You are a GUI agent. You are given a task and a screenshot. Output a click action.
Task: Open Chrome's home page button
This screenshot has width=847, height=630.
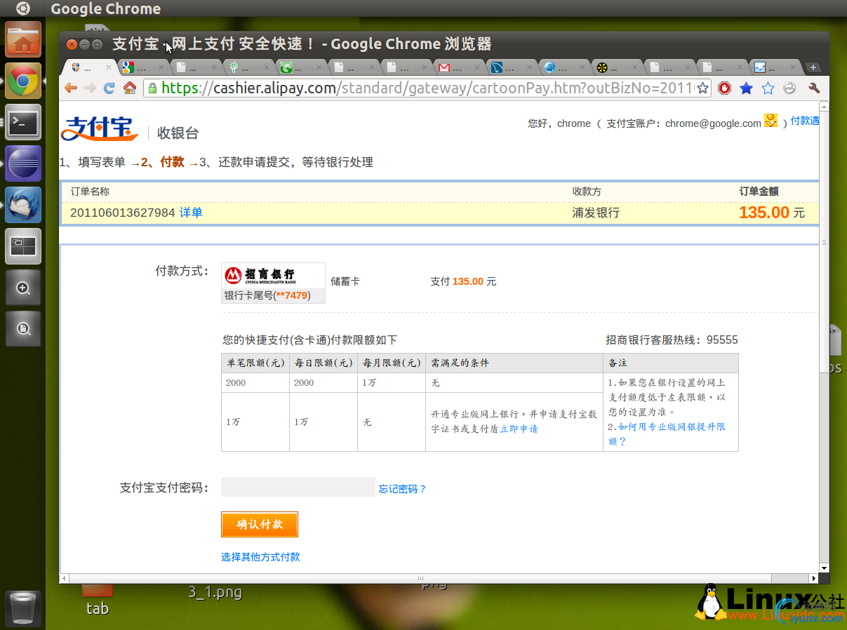(129, 88)
